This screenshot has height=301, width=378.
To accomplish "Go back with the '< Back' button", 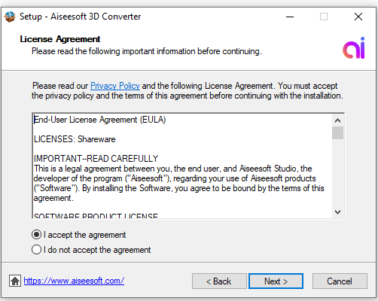I will (219, 281).
